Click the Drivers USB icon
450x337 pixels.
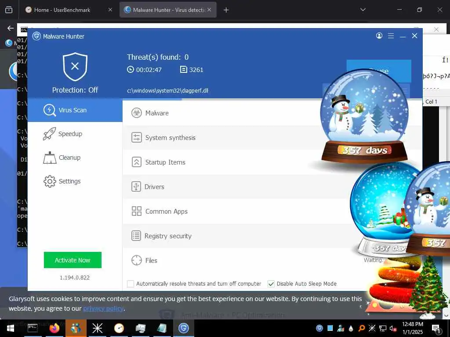136,186
